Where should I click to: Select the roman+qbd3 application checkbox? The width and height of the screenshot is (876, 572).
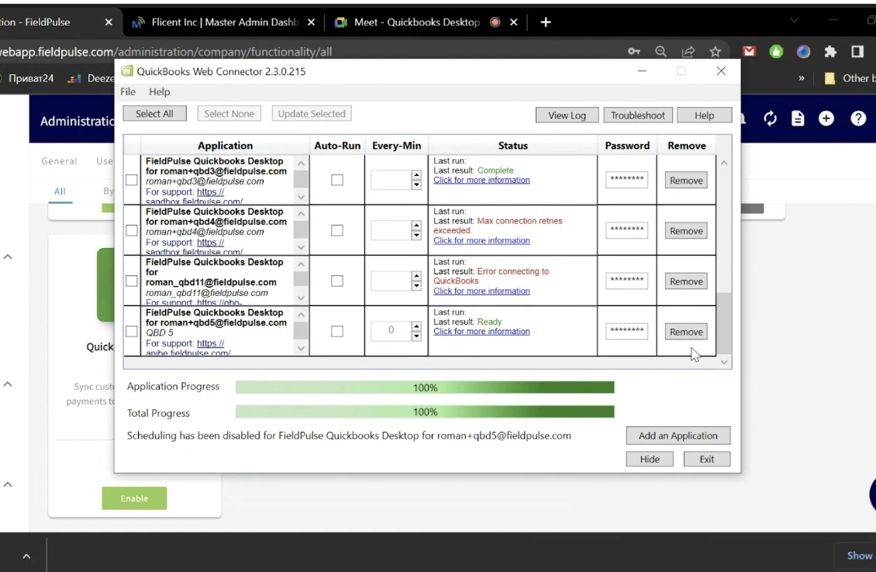tap(131, 180)
